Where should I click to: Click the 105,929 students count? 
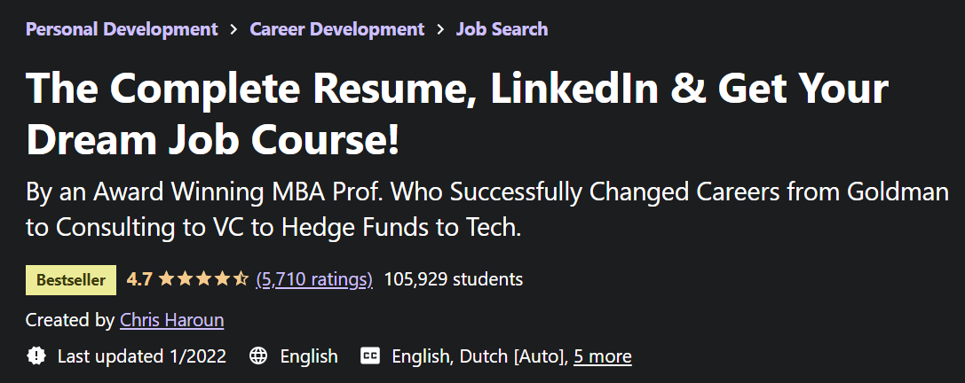[453, 280]
